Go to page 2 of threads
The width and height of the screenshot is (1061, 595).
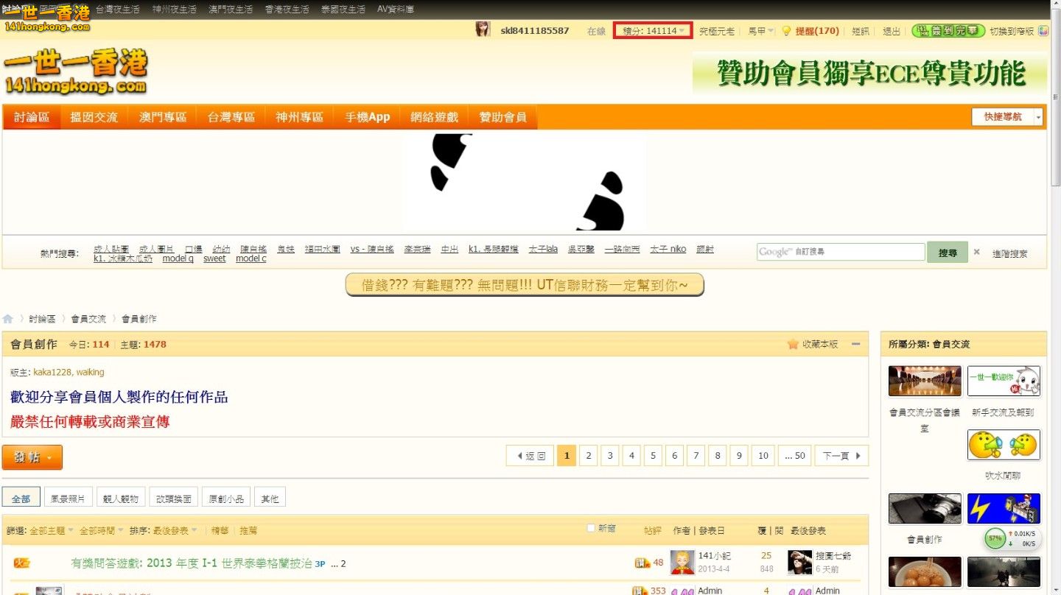coord(588,456)
